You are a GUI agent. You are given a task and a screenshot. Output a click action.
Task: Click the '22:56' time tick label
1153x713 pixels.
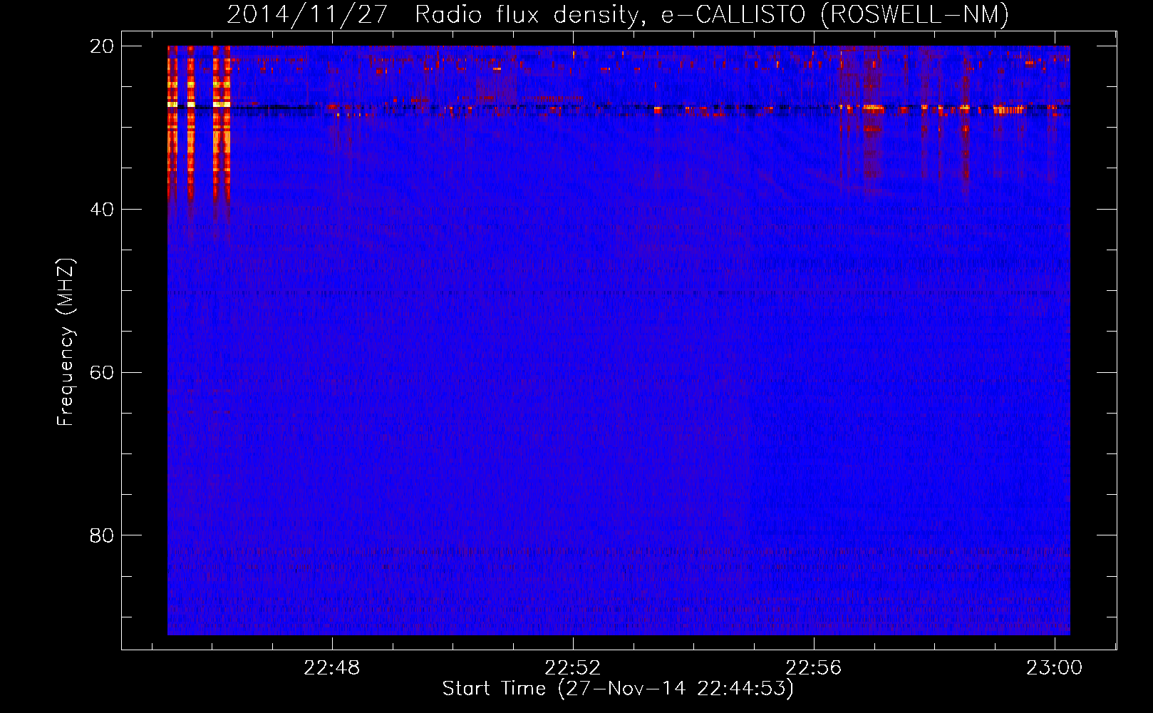pyautogui.click(x=813, y=668)
